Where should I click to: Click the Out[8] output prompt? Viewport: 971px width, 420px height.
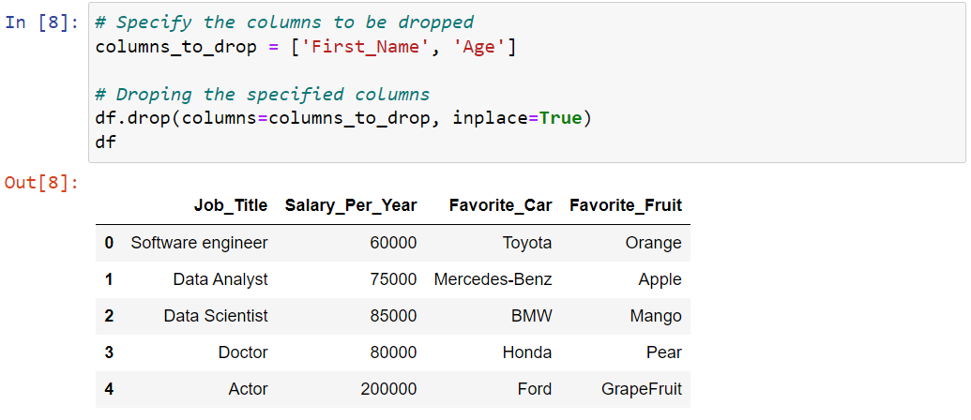point(42,183)
